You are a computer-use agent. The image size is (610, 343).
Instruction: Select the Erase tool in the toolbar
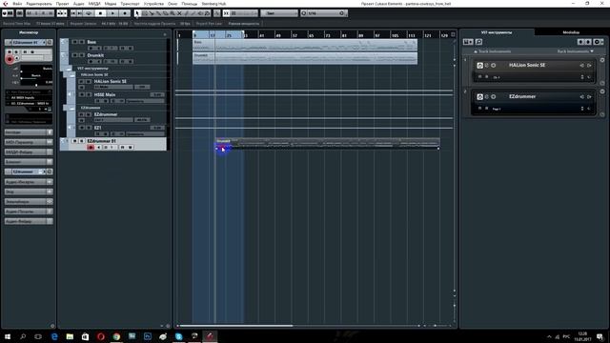(x=165, y=13)
